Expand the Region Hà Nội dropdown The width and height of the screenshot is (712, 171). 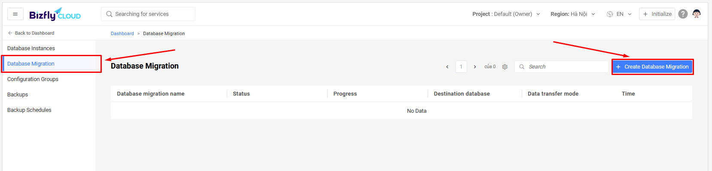[x=573, y=14]
